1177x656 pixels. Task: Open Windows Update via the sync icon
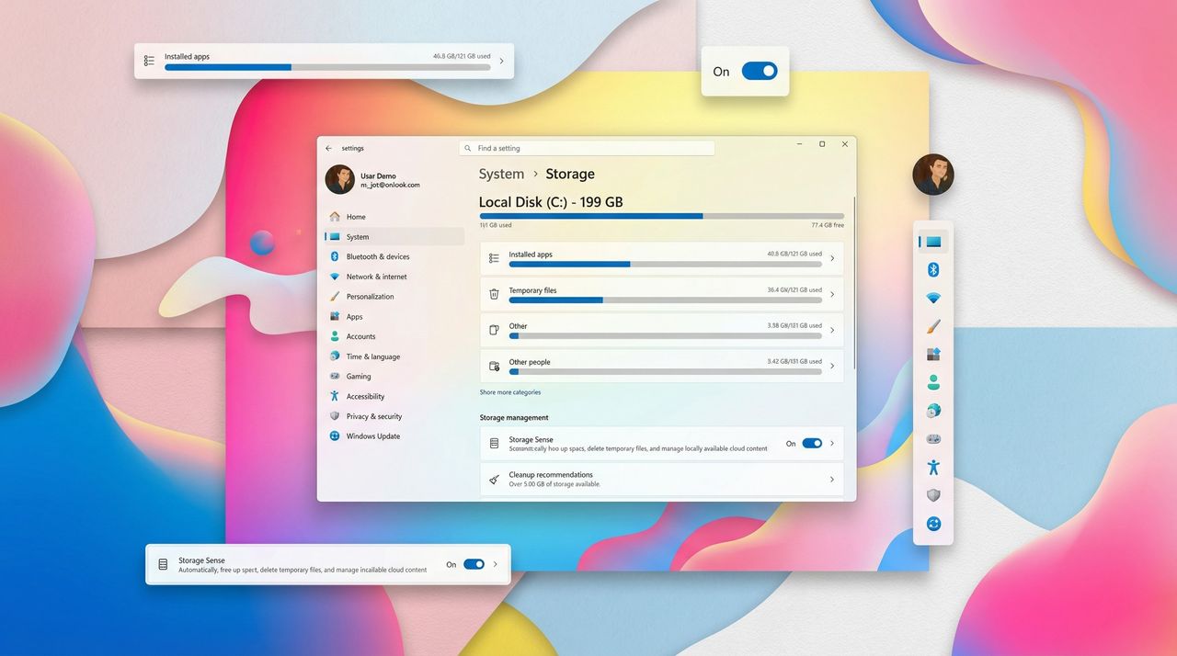[335, 436]
